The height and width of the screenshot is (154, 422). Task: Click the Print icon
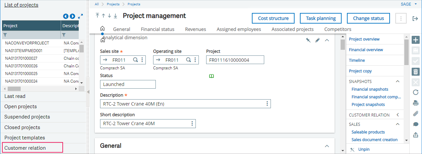[416, 103]
